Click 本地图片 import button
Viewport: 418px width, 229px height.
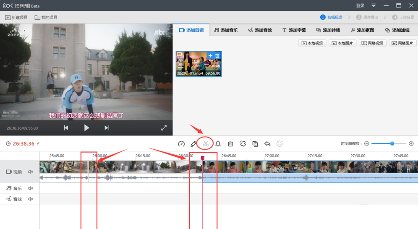(x=342, y=43)
